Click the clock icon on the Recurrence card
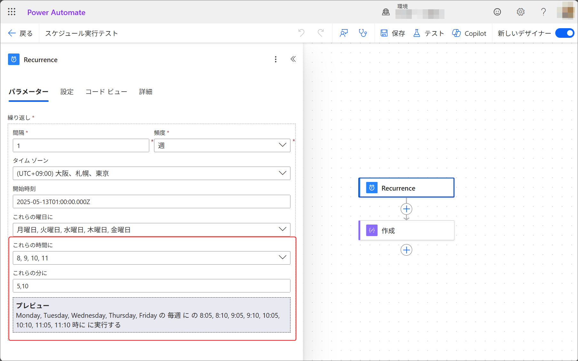The height and width of the screenshot is (361, 578). point(372,188)
